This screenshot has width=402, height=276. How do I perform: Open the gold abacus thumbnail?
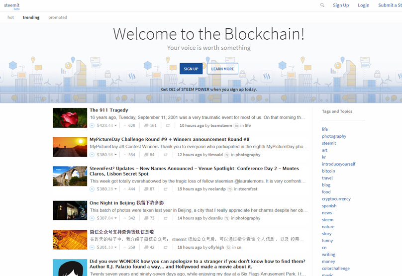point(70,240)
